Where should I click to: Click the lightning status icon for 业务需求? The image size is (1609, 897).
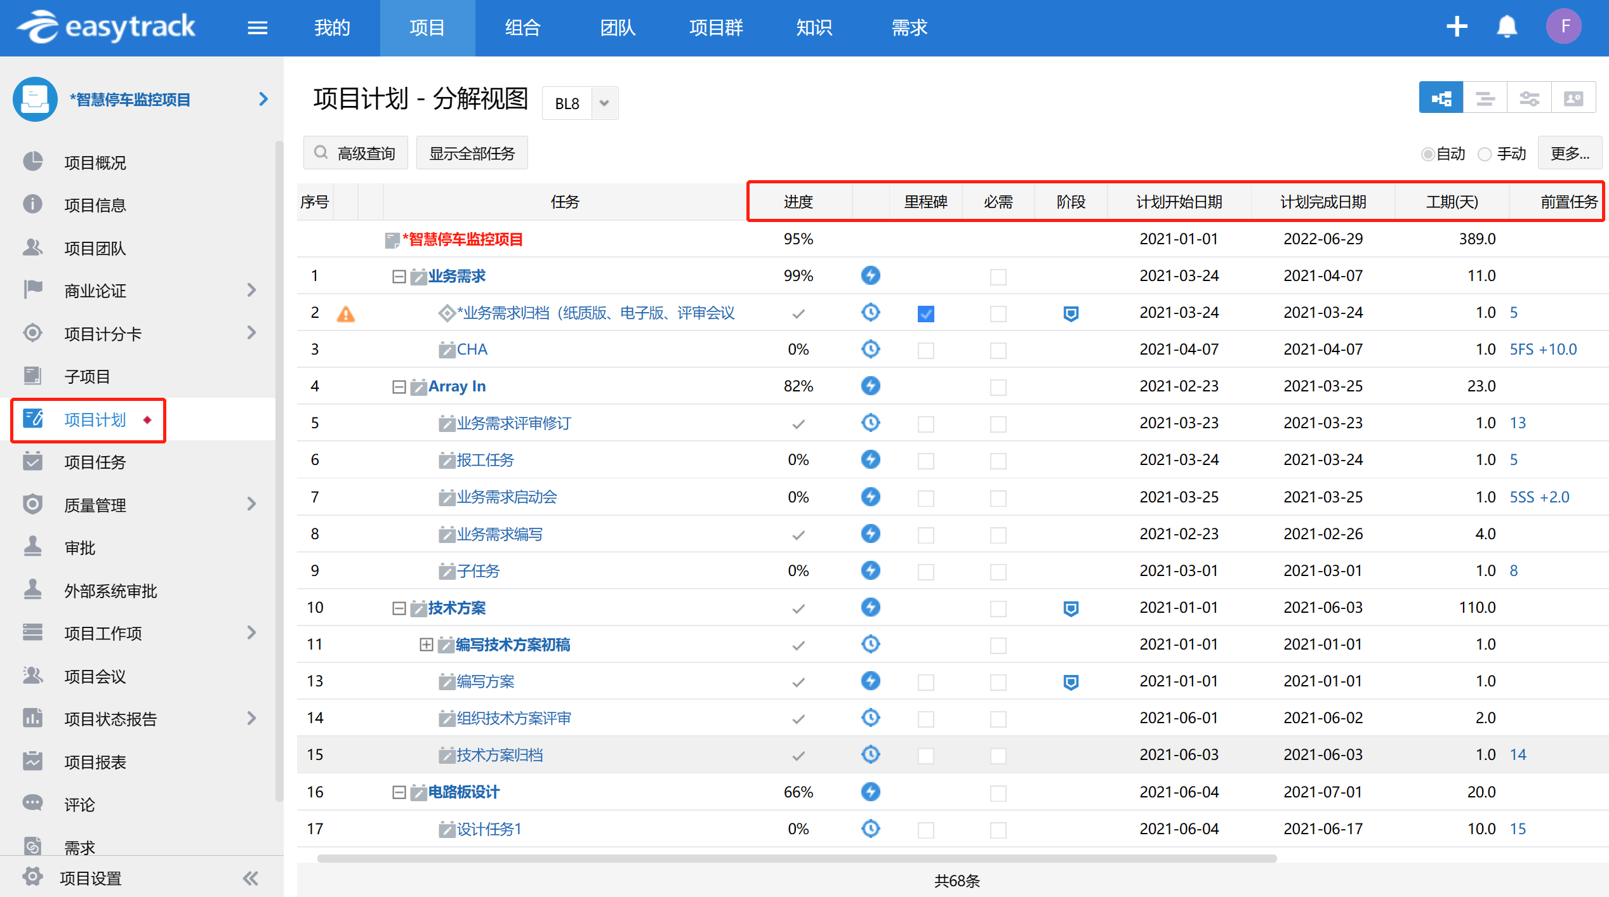coord(870,276)
